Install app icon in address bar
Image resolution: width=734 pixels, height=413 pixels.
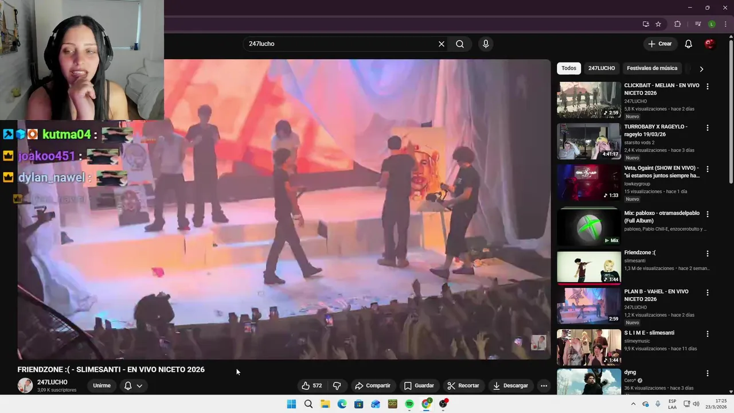pos(646,24)
